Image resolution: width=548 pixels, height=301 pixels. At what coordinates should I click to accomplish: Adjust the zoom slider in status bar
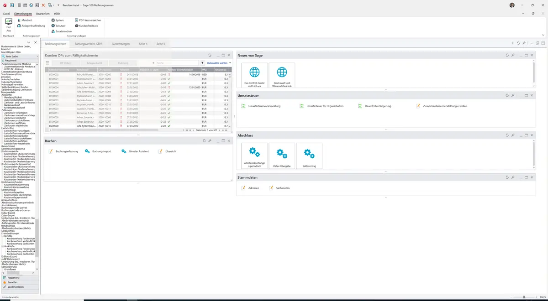tap(524, 297)
